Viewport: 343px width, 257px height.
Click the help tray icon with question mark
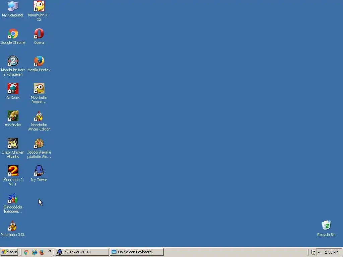coord(313,252)
